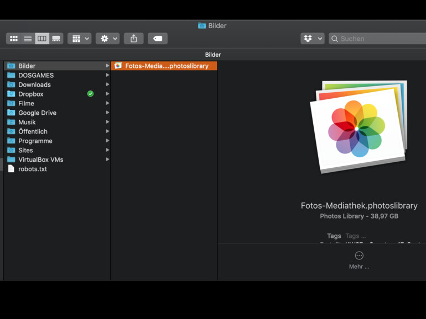Viewport: 426px width, 319px height.
Task: Select the Dropbox folder
Action: click(57, 94)
